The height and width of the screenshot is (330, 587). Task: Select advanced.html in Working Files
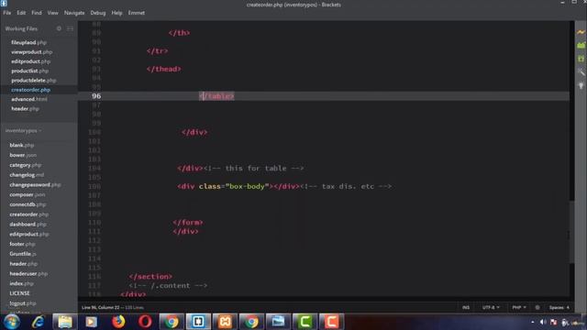pos(28,99)
